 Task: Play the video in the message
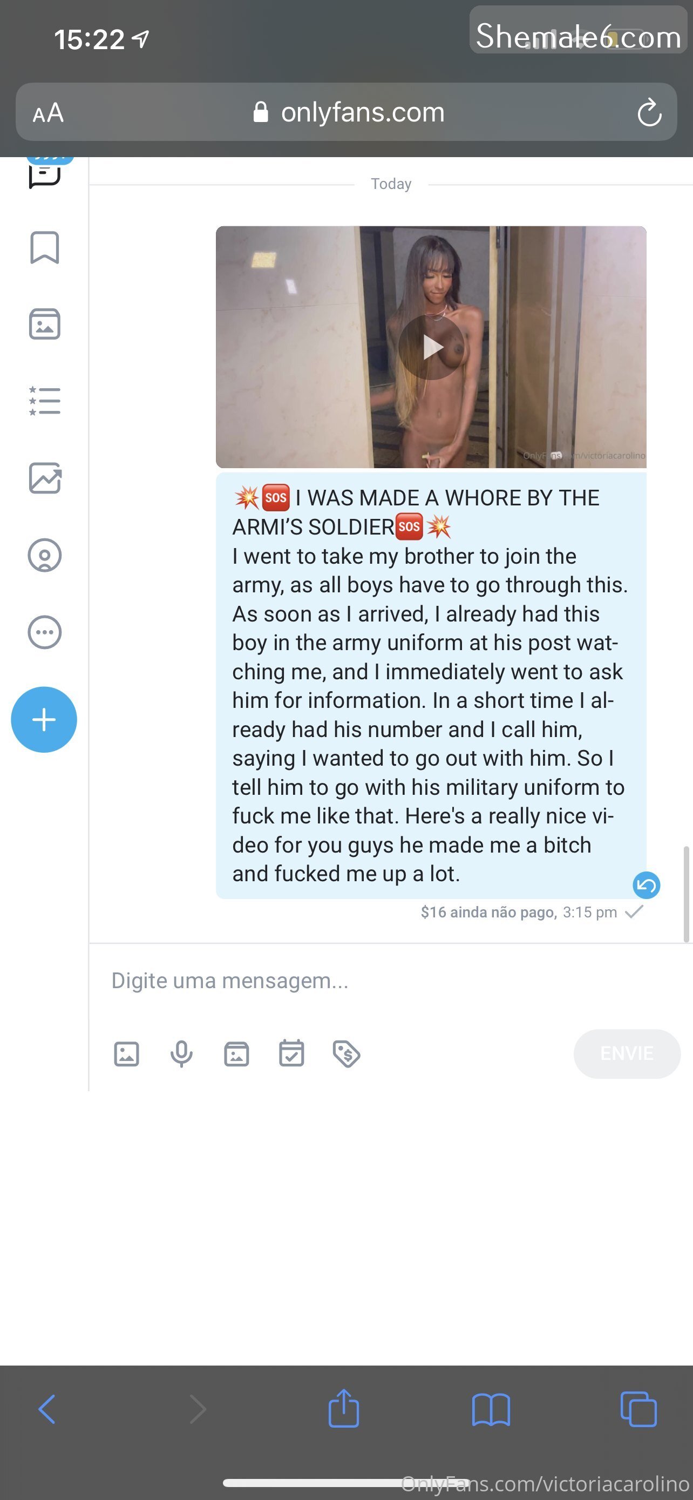coord(431,347)
